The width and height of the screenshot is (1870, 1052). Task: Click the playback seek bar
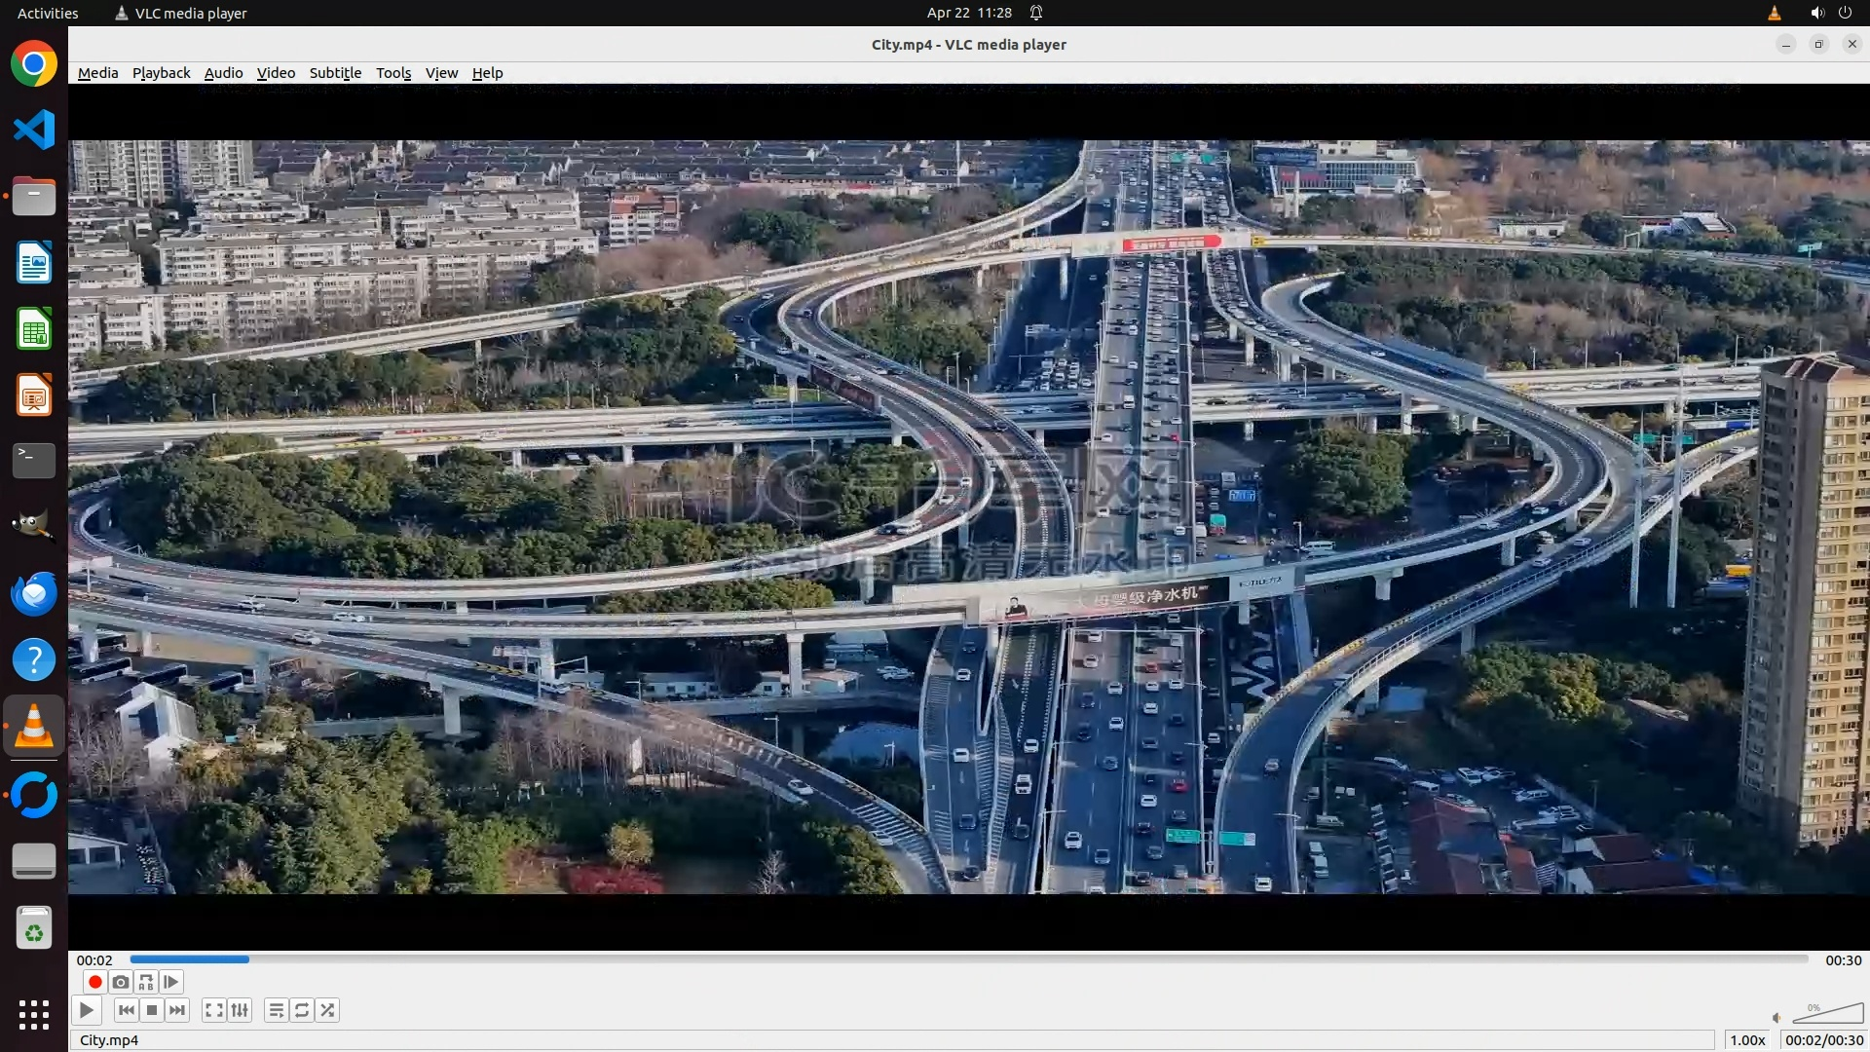coord(968,959)
